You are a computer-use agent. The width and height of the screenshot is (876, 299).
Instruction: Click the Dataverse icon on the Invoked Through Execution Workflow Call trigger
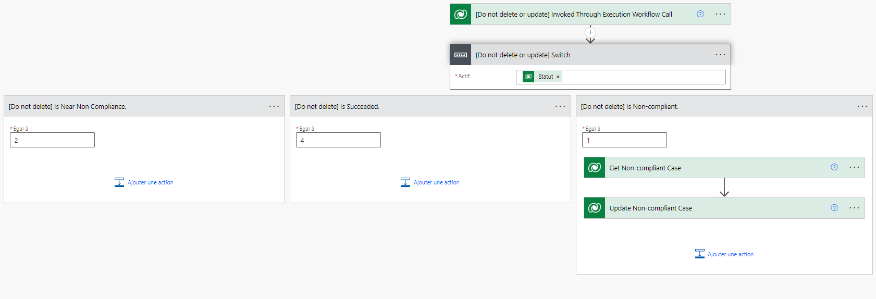[461, 14]
